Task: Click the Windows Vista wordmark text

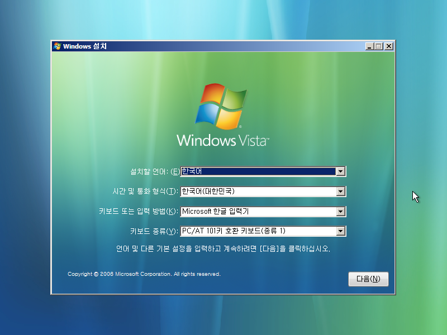Action: (x=222, y=141)
